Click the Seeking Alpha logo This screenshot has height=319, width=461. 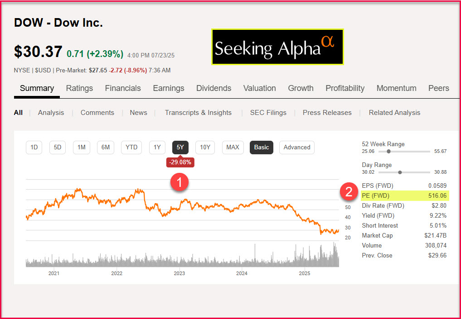tap(277, 47)
